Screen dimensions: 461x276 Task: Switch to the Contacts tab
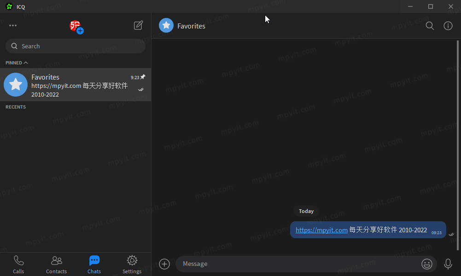coord(57,264)
